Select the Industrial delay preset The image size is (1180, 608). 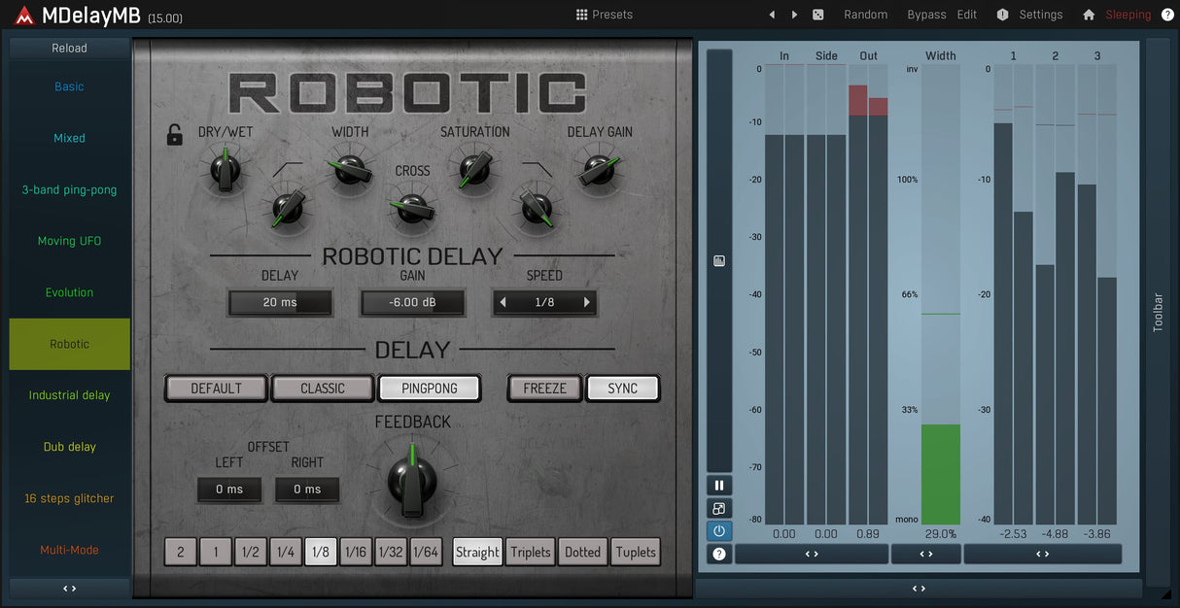pos(69,395)
